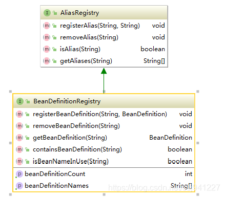Click the BeanDefinition return type of getBeanDefinition

click(171, 138)
